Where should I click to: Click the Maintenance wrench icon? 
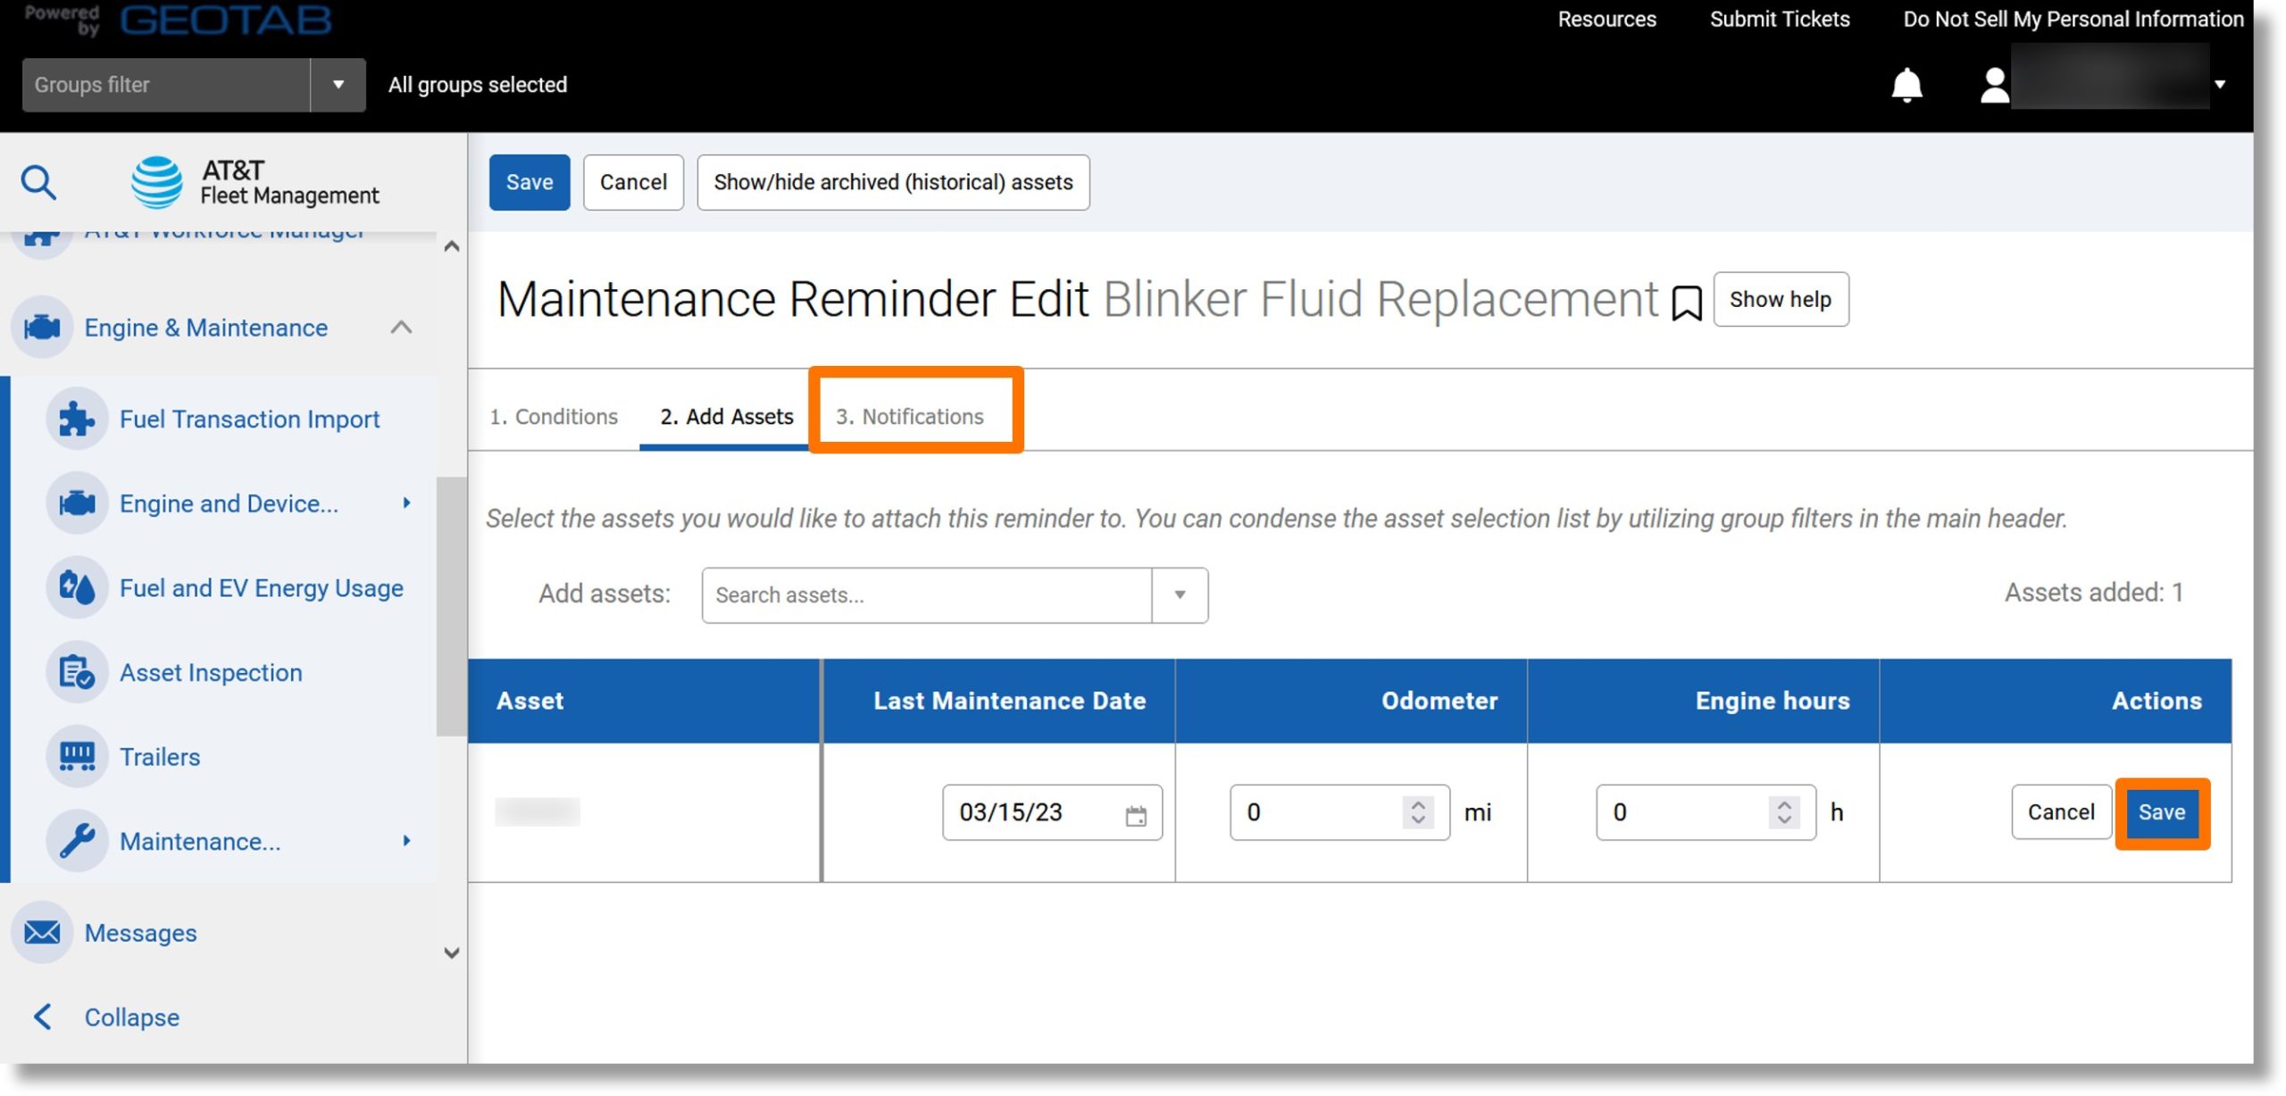pyautogui.click(x=77, y=841)
